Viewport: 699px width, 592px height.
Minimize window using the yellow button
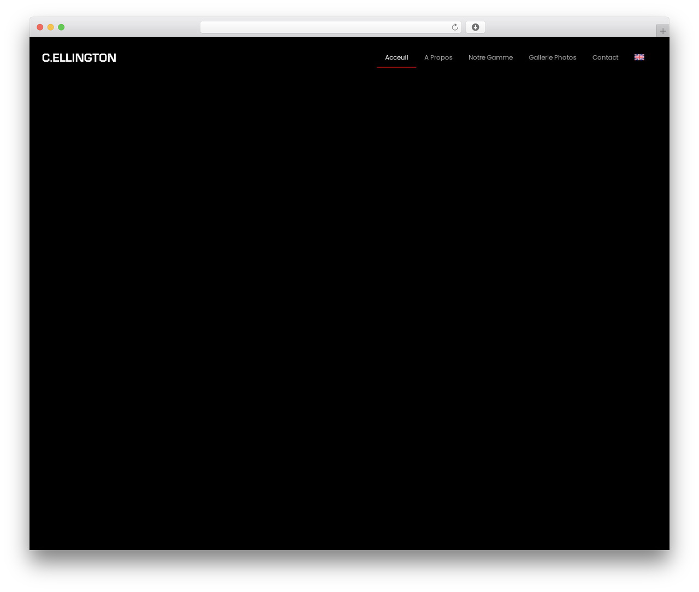(51, 27)
